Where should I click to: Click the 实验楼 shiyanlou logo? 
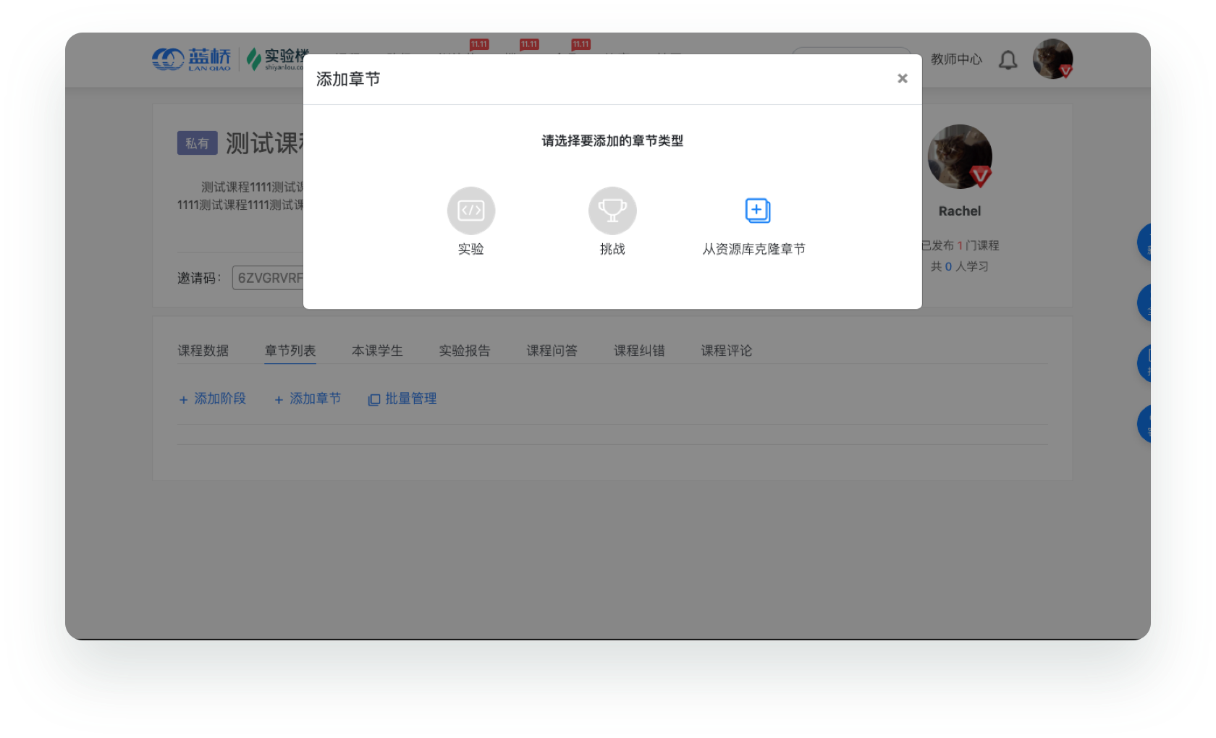(277, 59)
